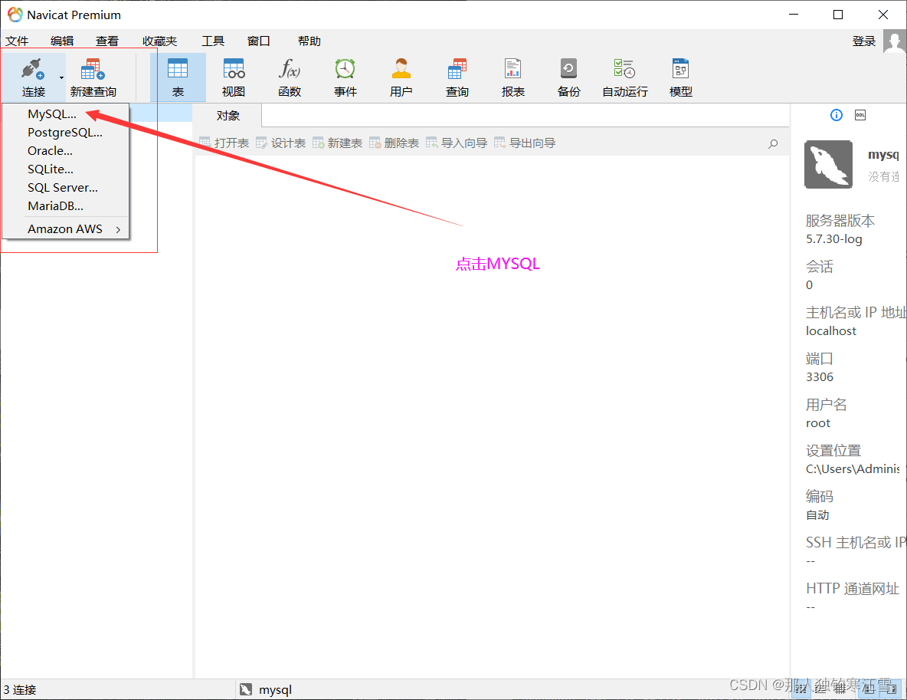907x700 pixels.
Task: Open the 查看 menu
Action: [x=107, y=41]
